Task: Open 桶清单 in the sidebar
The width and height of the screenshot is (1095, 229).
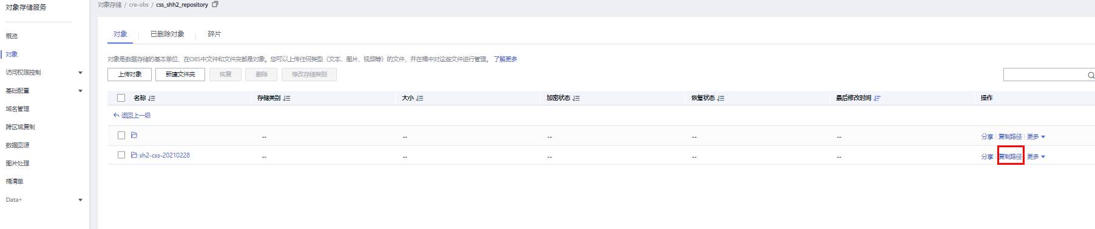Action: 15,182
